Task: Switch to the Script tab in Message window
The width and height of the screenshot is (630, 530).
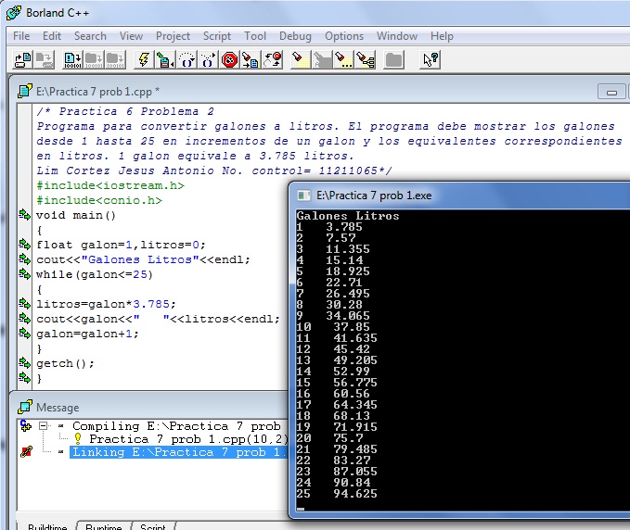Action: click(x=153, y=526)
